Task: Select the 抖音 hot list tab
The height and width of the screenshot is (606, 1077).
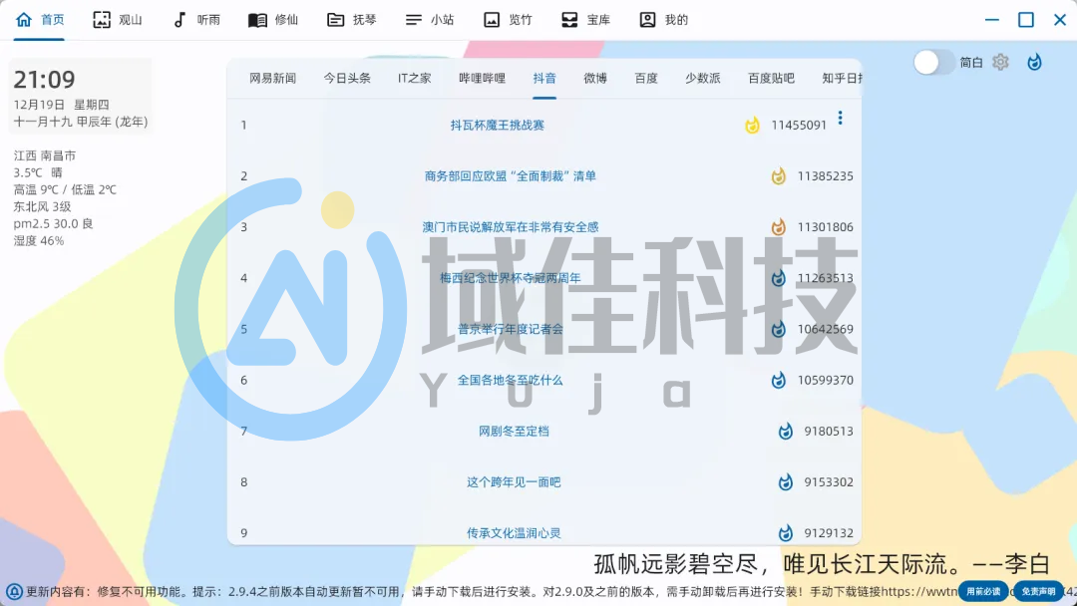Action: click(x=544, y=78)
